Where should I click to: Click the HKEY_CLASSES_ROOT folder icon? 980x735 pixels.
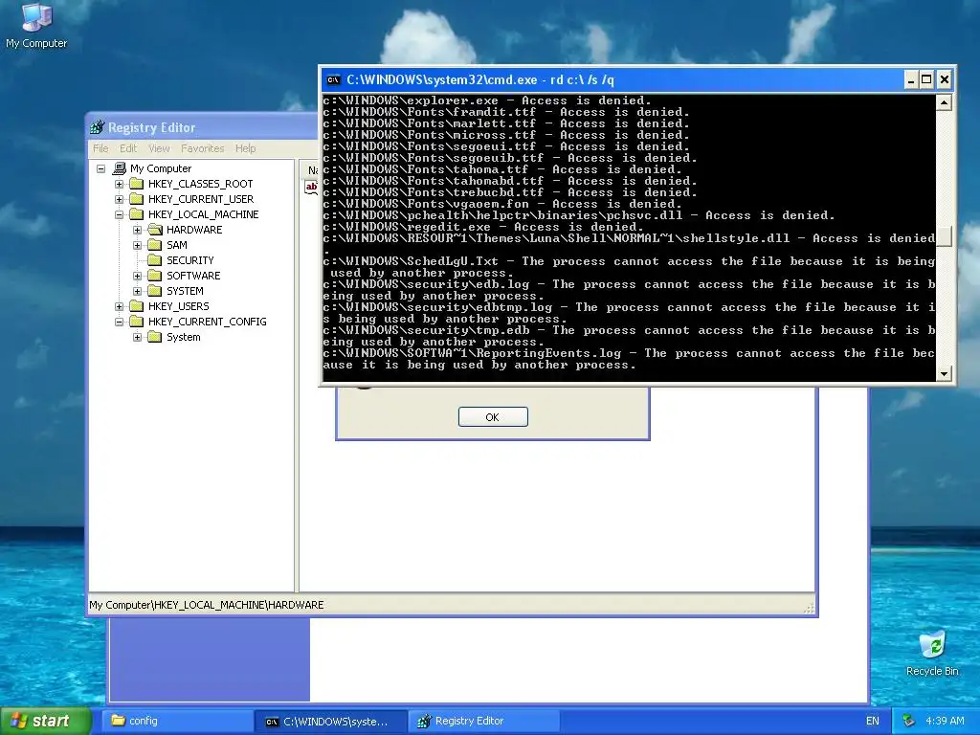(x=136, y=184)
